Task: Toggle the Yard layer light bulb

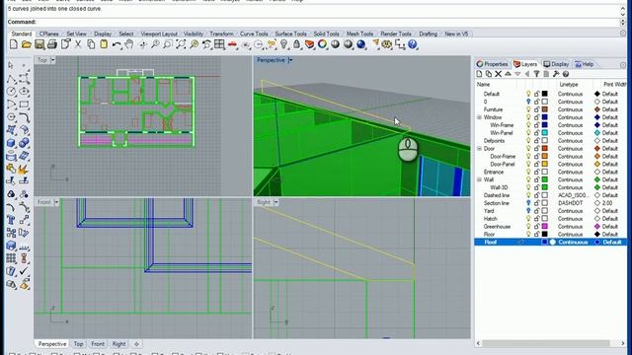Action: coord(528,211)
